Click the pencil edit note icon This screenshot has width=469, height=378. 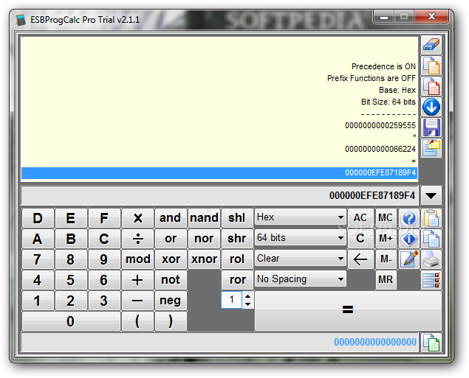coord(409,259)
